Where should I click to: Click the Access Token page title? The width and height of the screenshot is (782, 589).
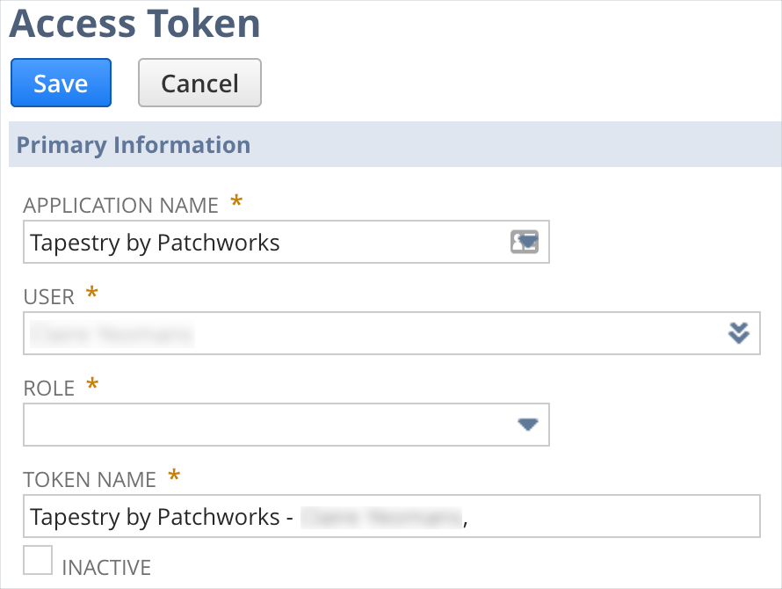pyautogui.click(x=135, y=23)
